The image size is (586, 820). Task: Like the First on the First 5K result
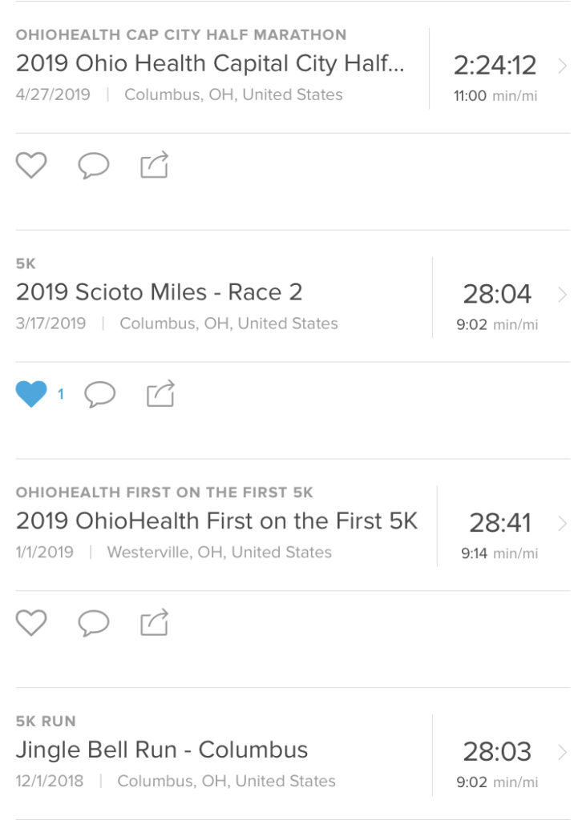coord(31,623)
